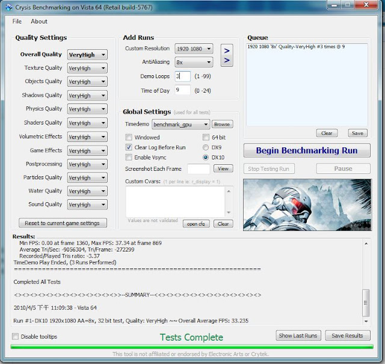Image resolution: width=385 pixels, height=364 pixels.
Task: Clear the Queue list
Action: tap(327, 133)
